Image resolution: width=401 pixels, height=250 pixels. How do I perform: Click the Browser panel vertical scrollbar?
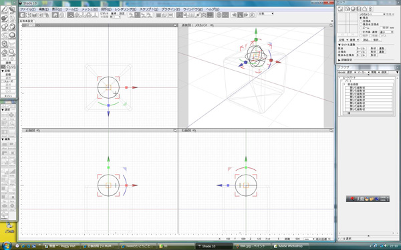point(396,155)
